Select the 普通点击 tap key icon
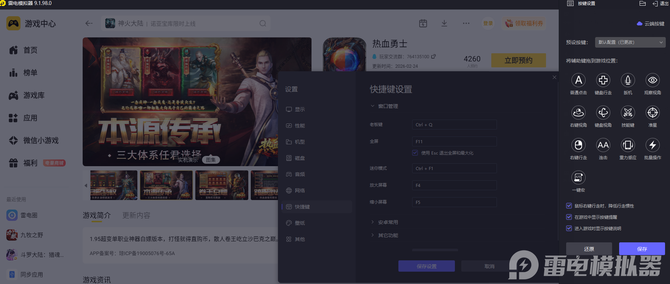This screenshot has width=670, height=284. 579,80
